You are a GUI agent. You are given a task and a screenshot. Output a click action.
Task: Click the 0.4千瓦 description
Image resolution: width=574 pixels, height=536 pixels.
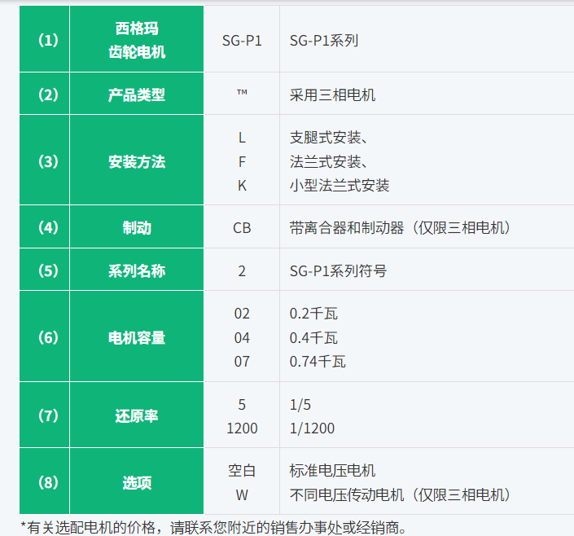(x=313, y=338)
